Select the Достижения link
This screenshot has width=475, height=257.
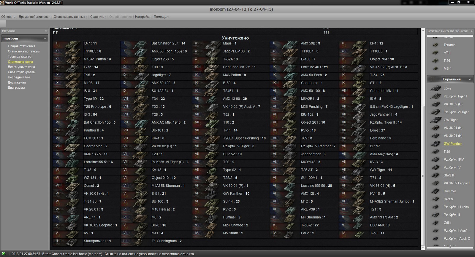coord(17,82)
